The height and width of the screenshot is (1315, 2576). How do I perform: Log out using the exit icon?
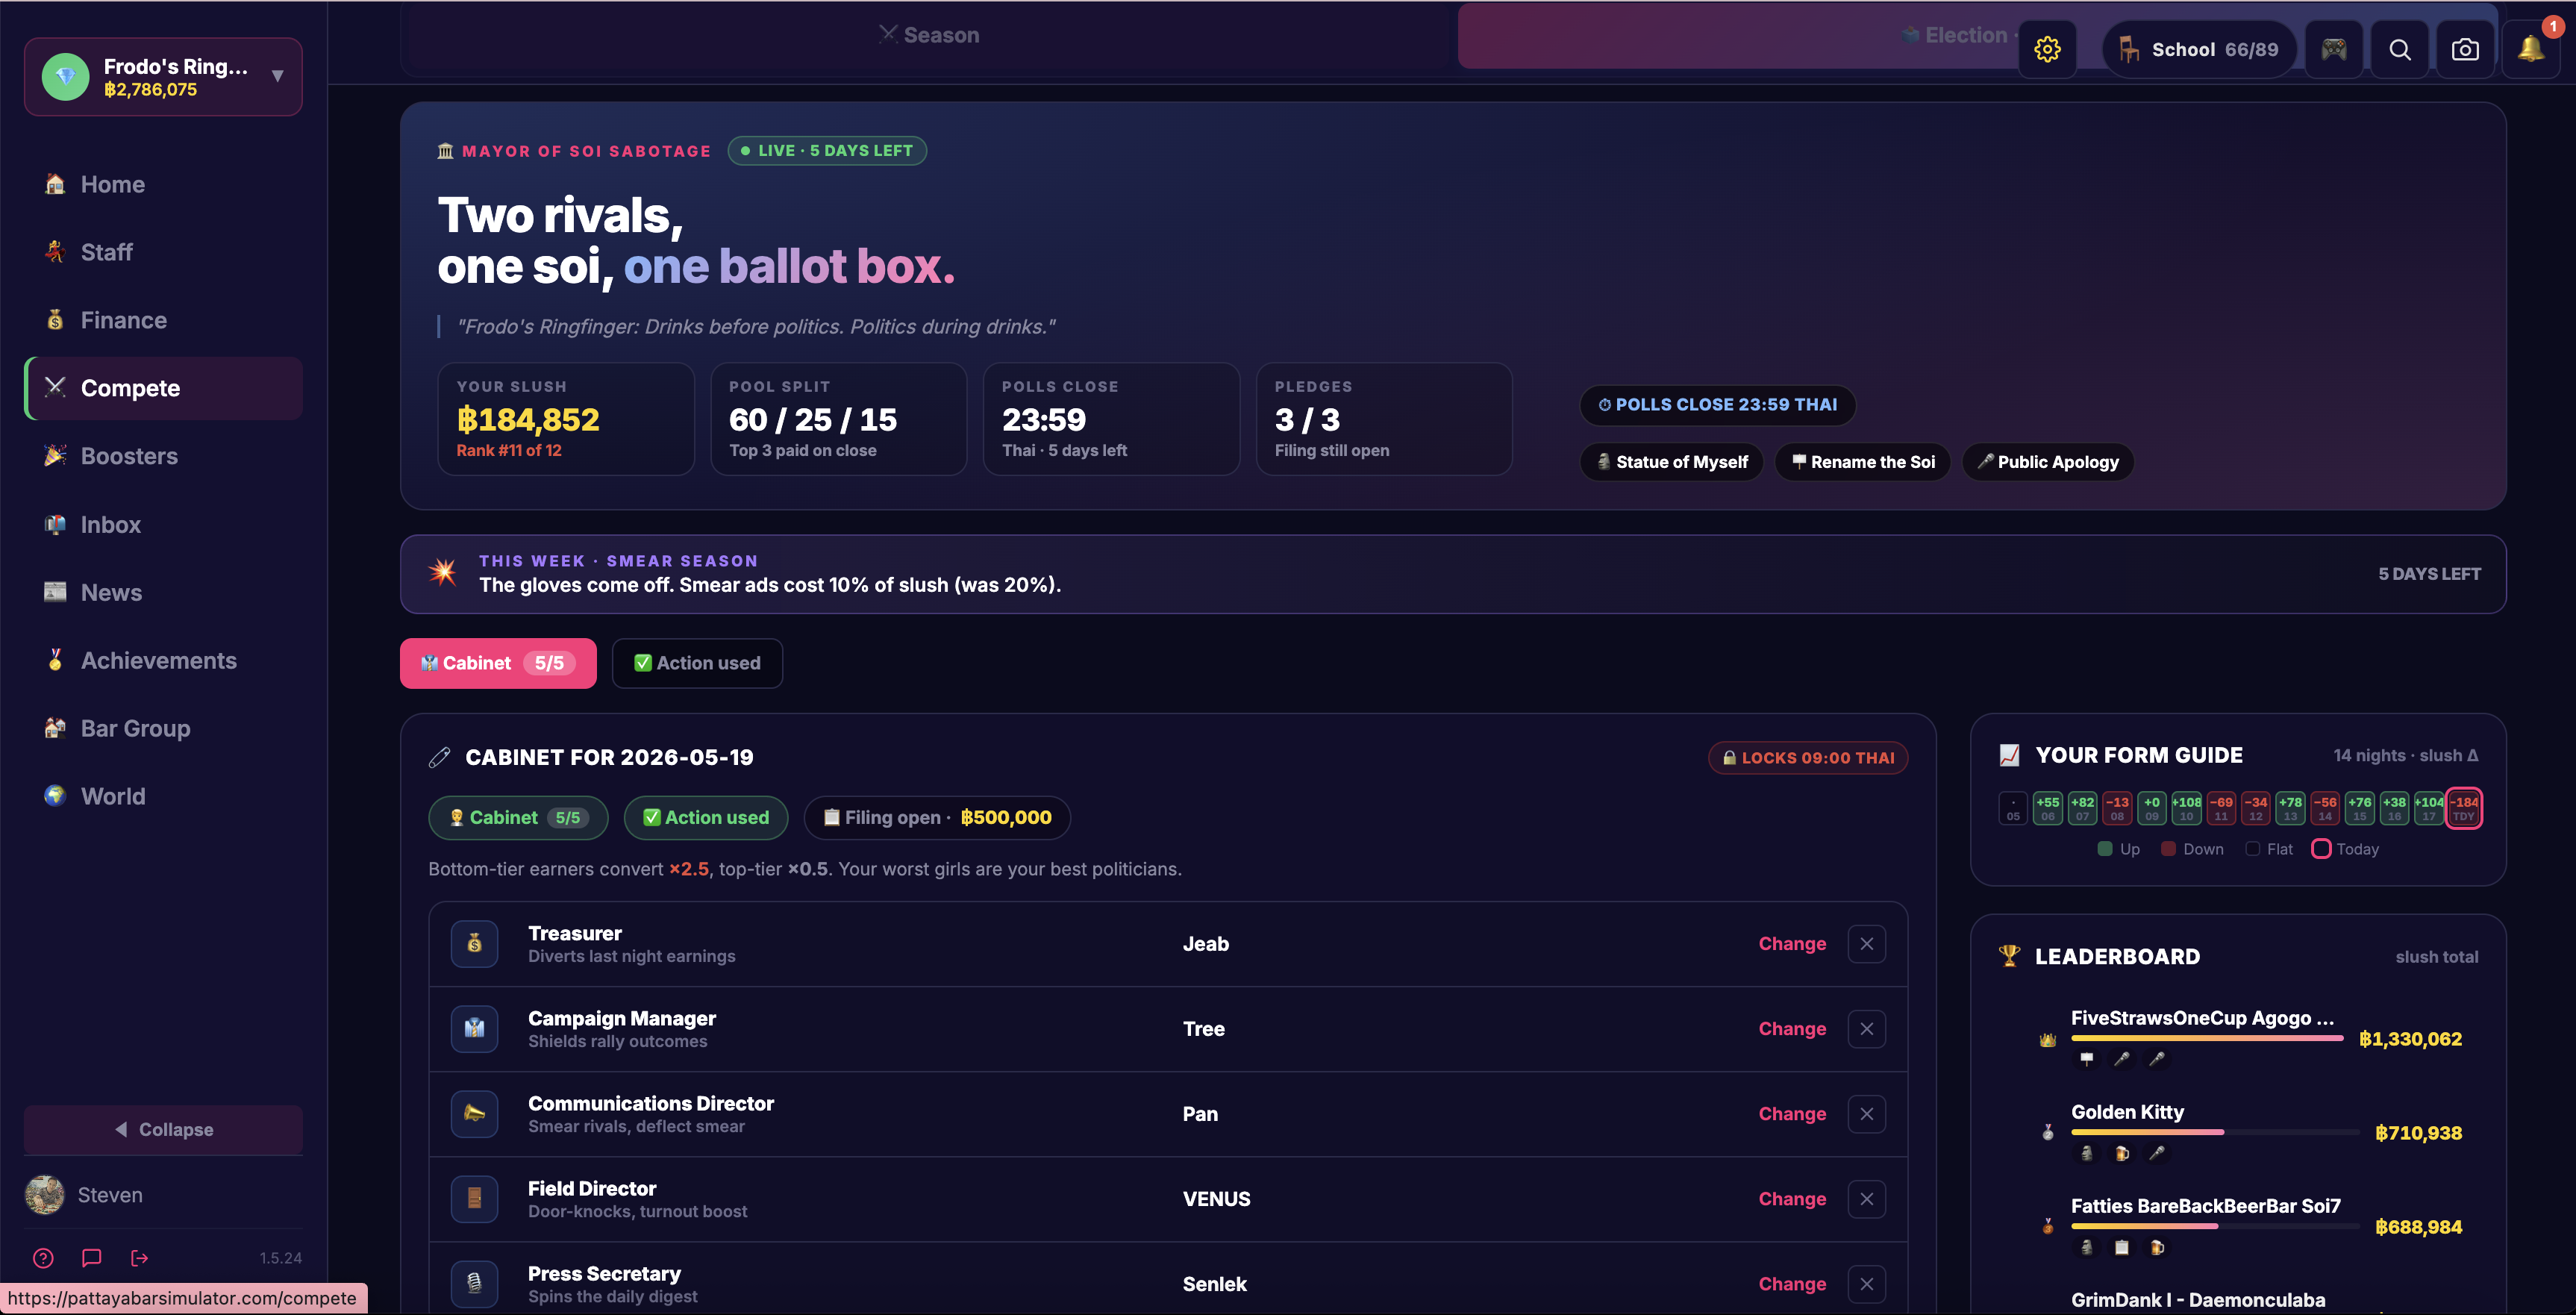pyautogui.click(x=139, y=1258)
